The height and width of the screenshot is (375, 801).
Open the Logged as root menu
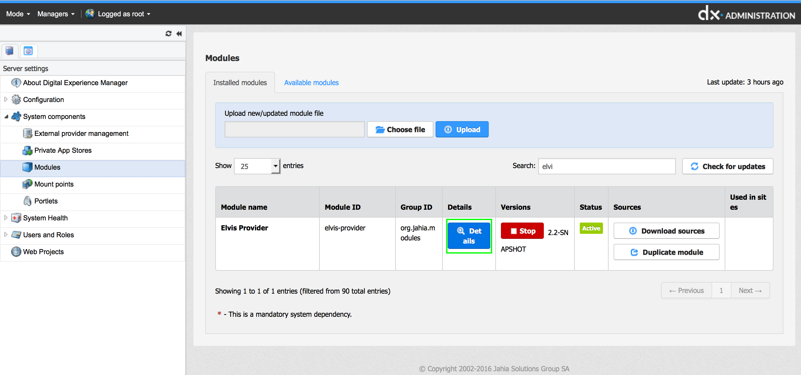coord(124,14)
